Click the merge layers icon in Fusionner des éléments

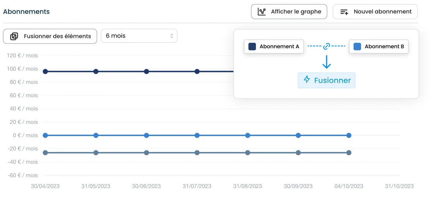point(14,36)
